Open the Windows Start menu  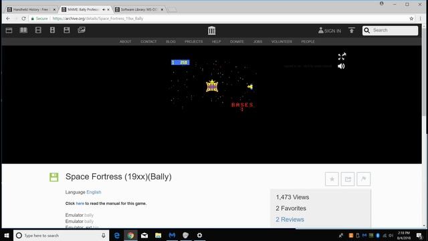point(7,235)
